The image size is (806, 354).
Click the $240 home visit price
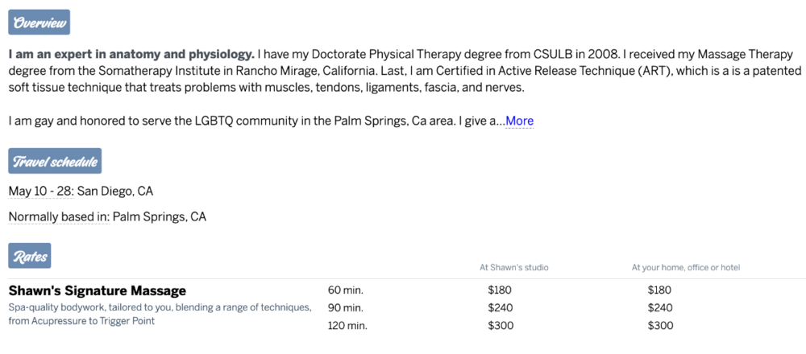click(660, 308)
